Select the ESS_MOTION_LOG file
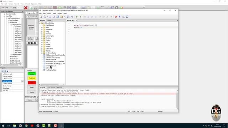The height and width of the screenshot is (128, 228). (52, 57)
